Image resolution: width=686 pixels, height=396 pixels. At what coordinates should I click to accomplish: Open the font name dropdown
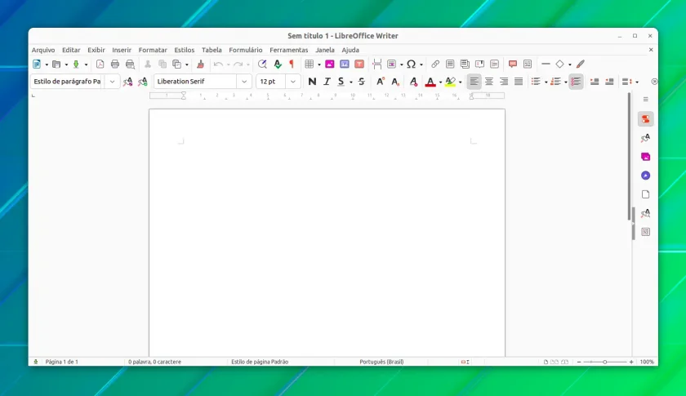click(244, 82)
